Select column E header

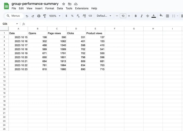click(95, 29)
